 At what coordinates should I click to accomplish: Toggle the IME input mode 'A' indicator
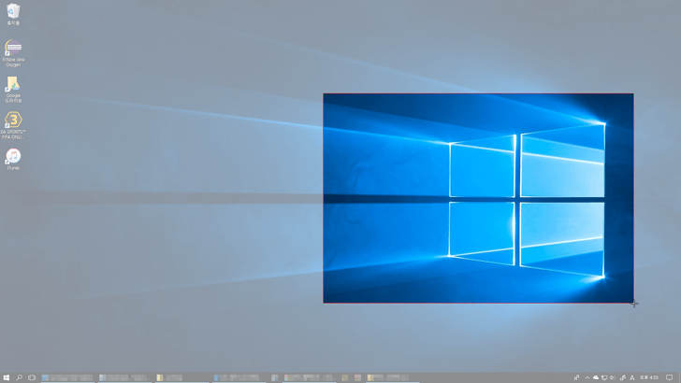click(632, 377)
